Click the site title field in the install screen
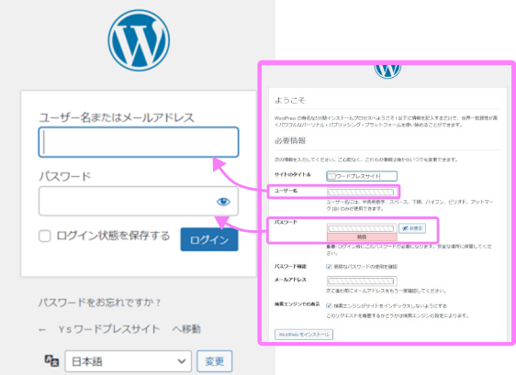Viewport: 516px width, 375px height. click(x=362, y=176)
